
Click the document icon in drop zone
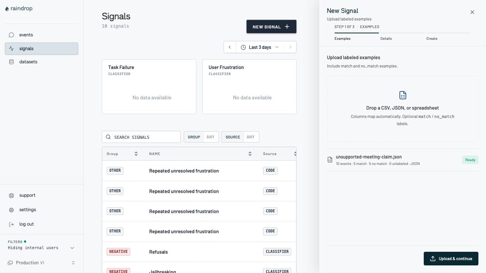coord(403,95)
